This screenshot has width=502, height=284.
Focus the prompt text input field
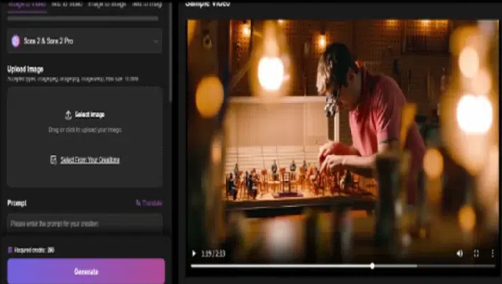[85, 224]
